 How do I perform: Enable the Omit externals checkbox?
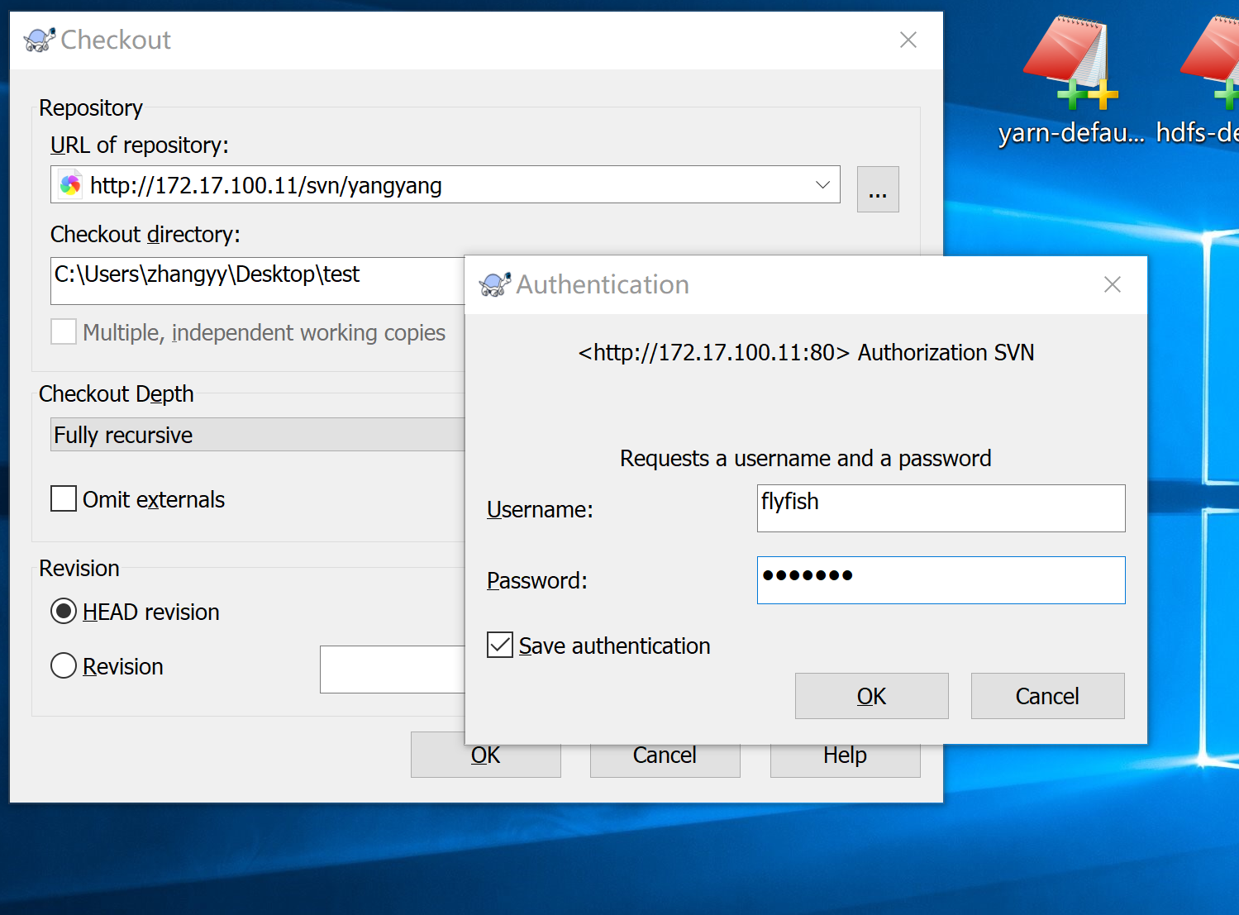pos(64,499)
